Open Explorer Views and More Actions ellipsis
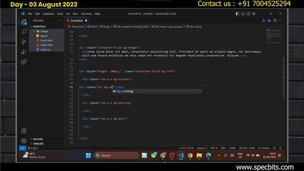Screen dimensions: 304x171 click(x=59, y=20)
